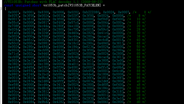The image size is (184, 104).
Task: Click the value 0xd605
Action: click(x=103, y=85)
